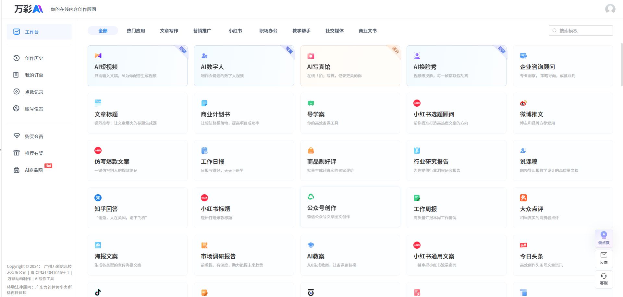The height and width of the screenshot is (297, 623).
Task: Click the page vertical scrollbar
Action: [621, 65]
